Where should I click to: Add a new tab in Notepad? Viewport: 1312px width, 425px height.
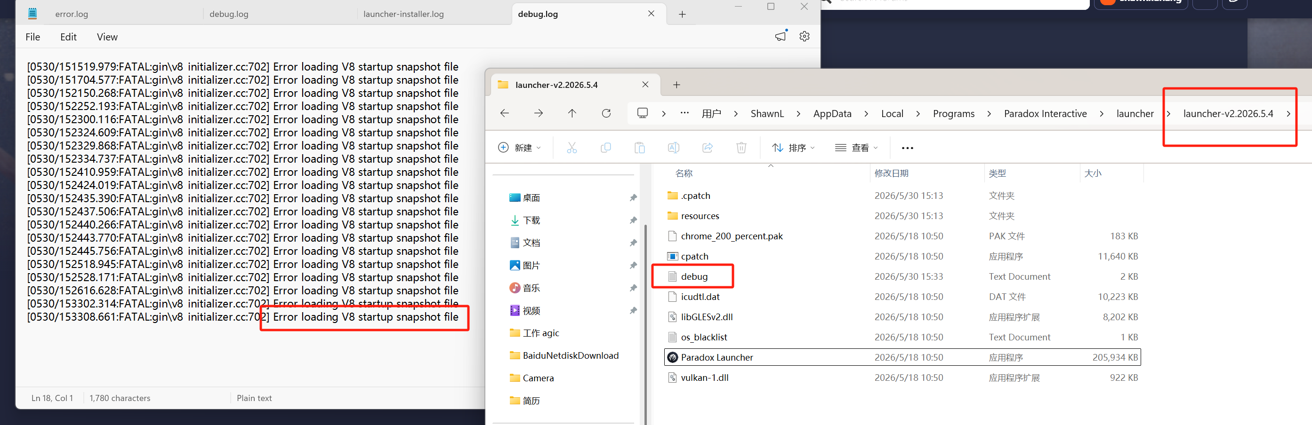point(682,14)
